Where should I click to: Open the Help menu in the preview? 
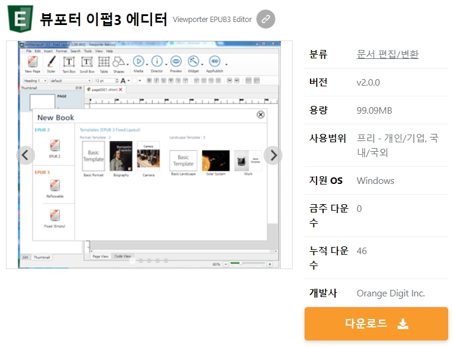pyautogui.click(x=110, y=51)
